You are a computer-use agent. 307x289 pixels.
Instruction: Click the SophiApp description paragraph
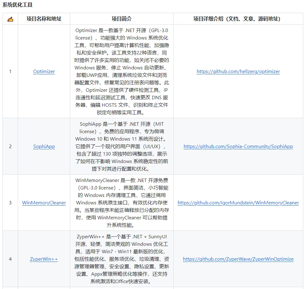point(122,147)
